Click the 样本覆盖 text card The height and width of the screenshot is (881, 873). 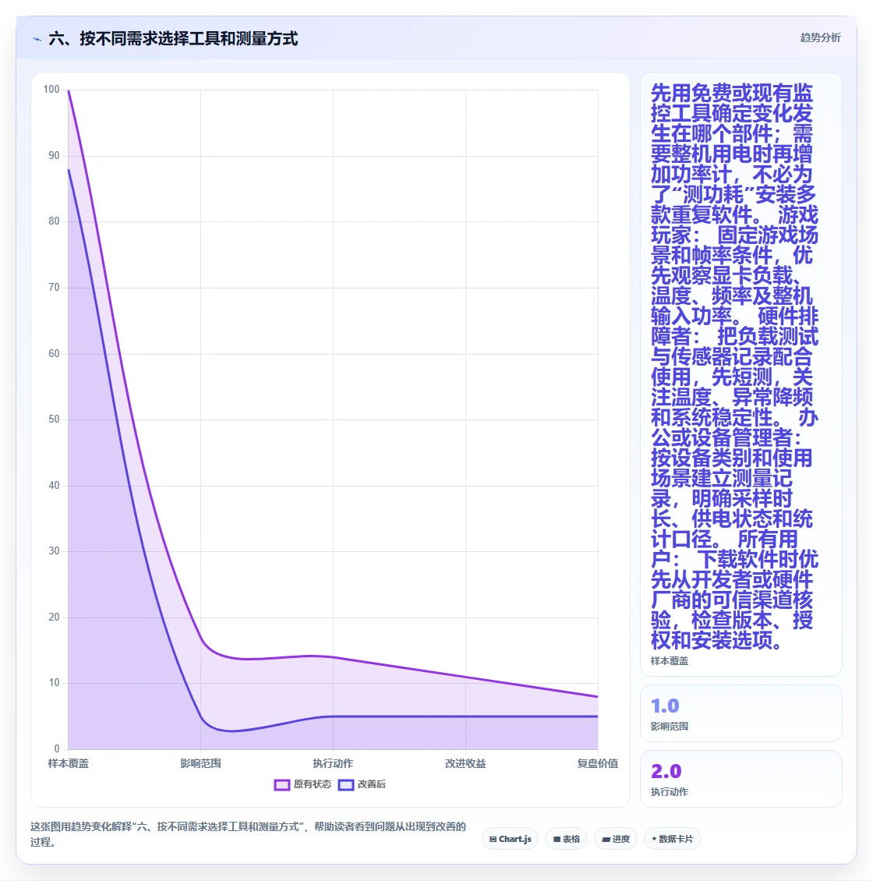[x=741, y=374]
